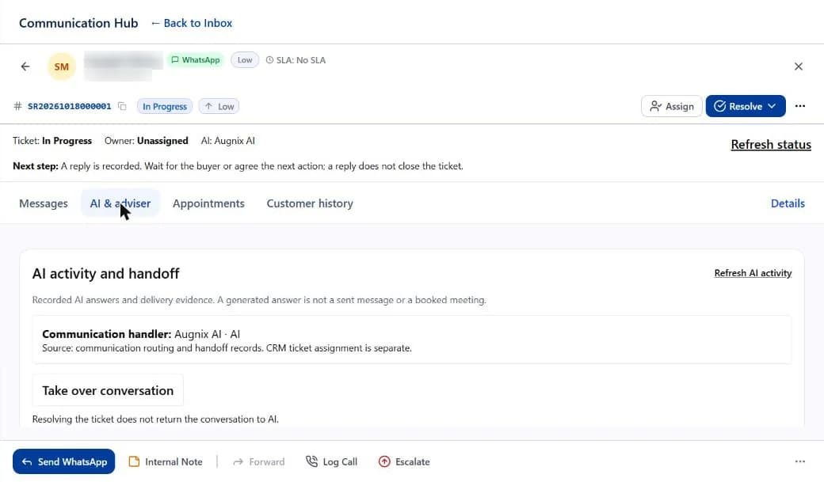Go to the Customer history tab
The width and height of the screenshot is (824, 482).
310,203
